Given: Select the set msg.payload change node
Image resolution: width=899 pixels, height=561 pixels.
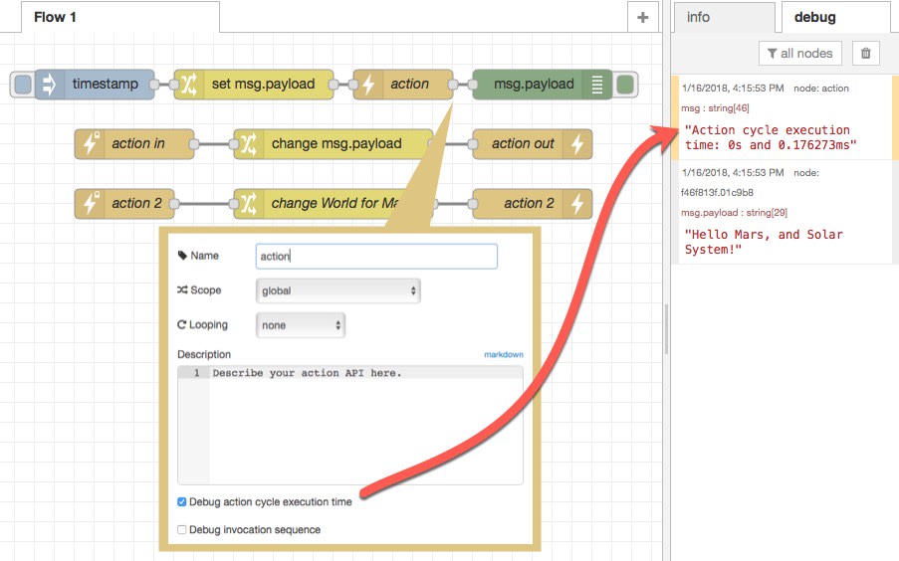Looking at the screenshot, I should click(254, 85).
